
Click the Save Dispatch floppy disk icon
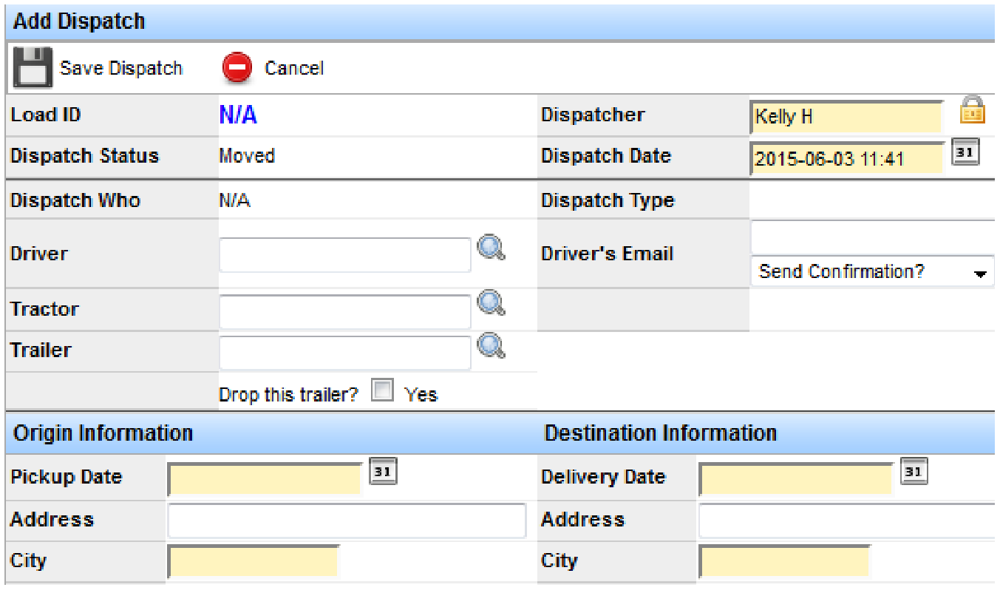pos(33,68)
